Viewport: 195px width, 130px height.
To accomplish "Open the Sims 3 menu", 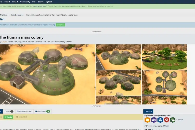I will 7,2.
